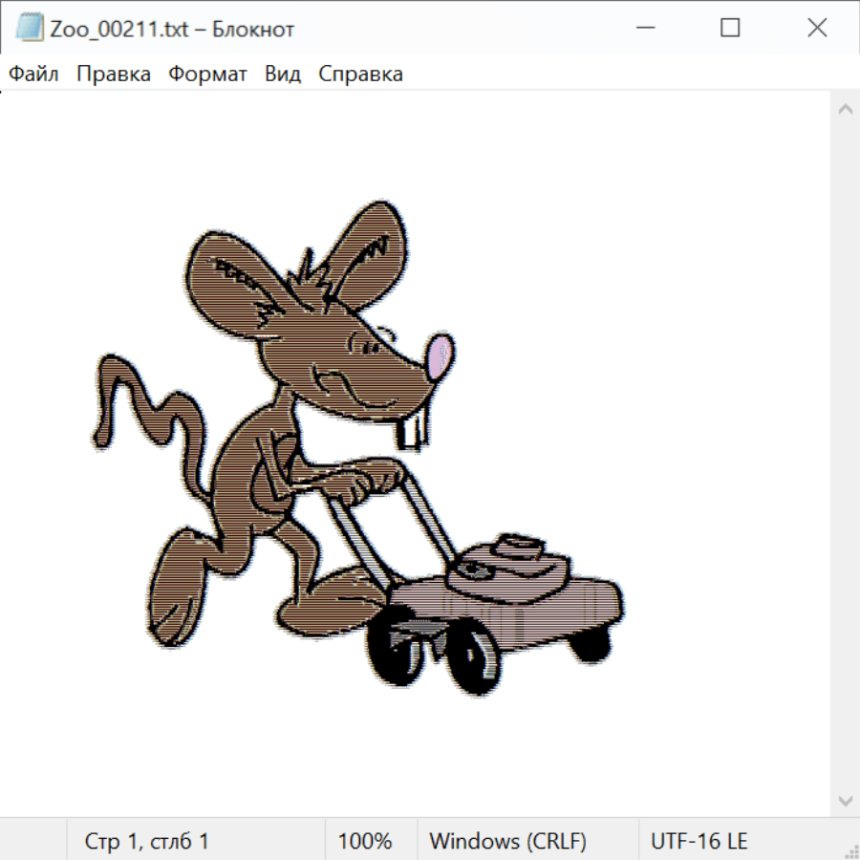Image resolution: width=860 pixels, height=860 pixels.
Task: Click the UTF-16 LE encoding indicator
Action: [699, 842]
